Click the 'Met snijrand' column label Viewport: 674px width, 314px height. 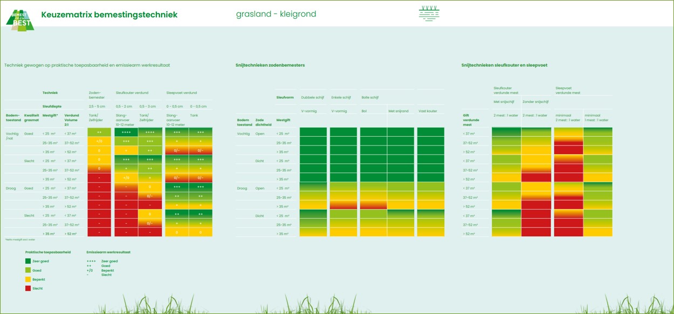coord(398,111)
